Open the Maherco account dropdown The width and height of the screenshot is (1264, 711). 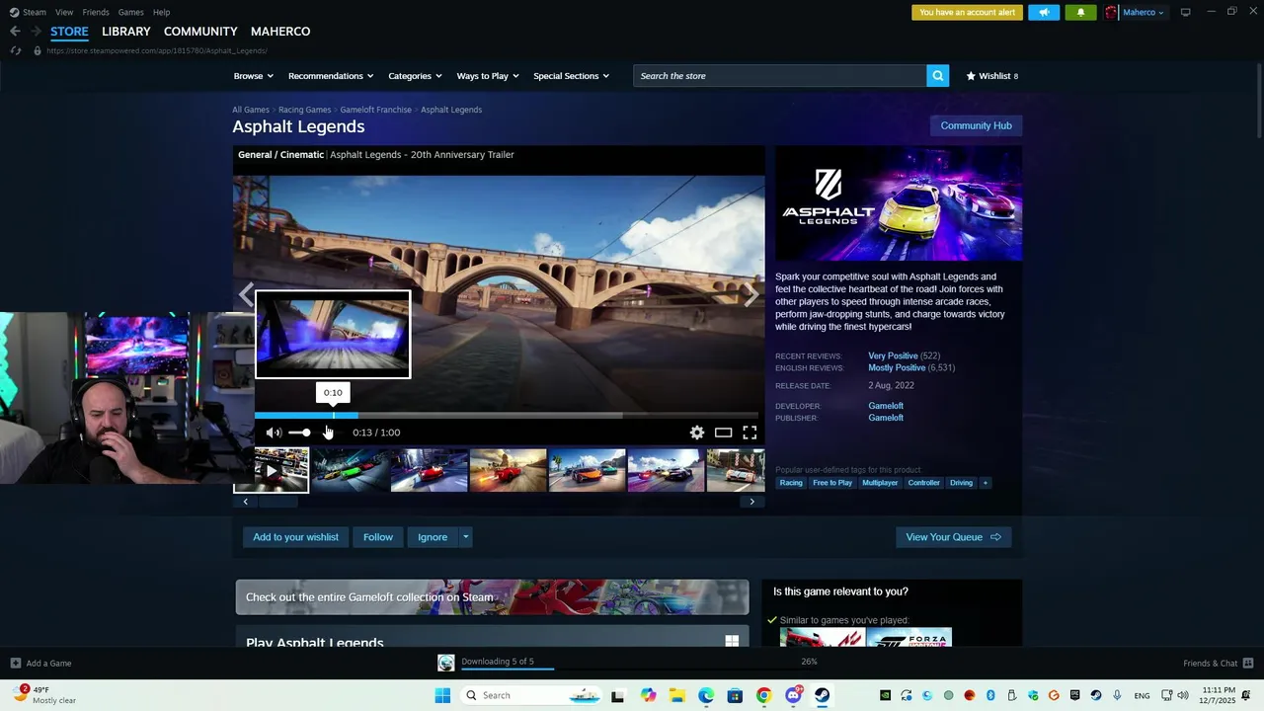[1144, 12]
